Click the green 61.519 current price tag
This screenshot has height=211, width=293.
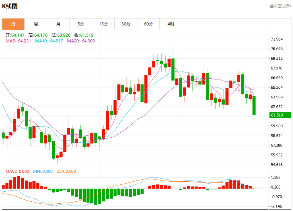point(280,115)
